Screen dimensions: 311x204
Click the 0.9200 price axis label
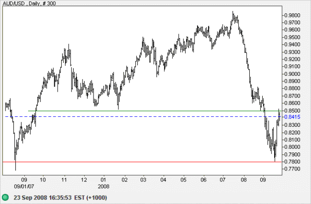(292, 59)
